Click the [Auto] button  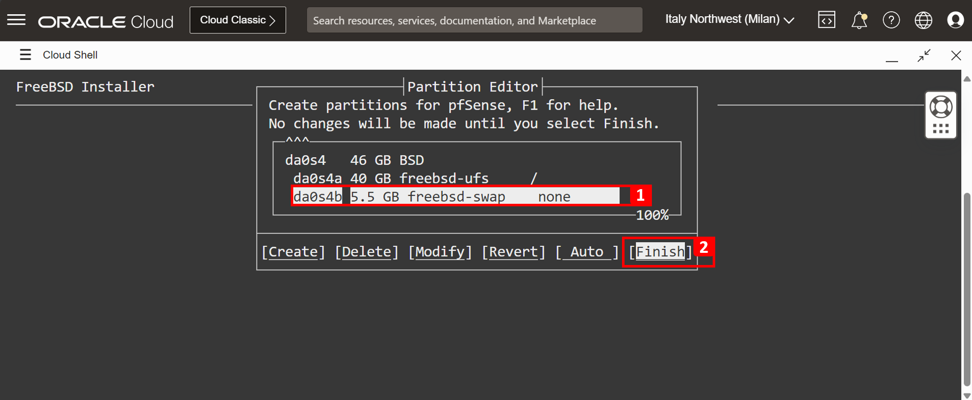point(587,252)
